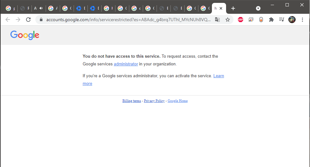Minimize the Chrome window
Viewport: 310px width, 167px height.
(272, 5)
